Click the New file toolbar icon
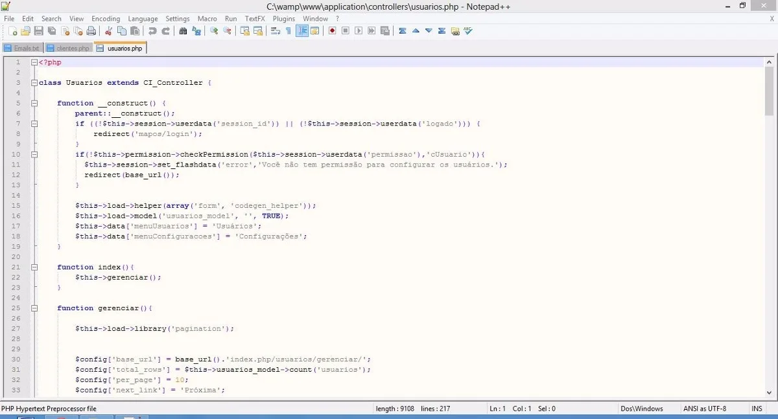 point(12,31)
